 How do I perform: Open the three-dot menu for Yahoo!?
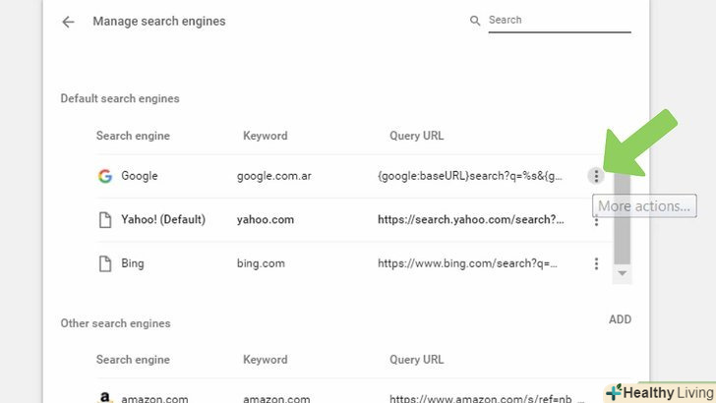click(x=596, y=221)
